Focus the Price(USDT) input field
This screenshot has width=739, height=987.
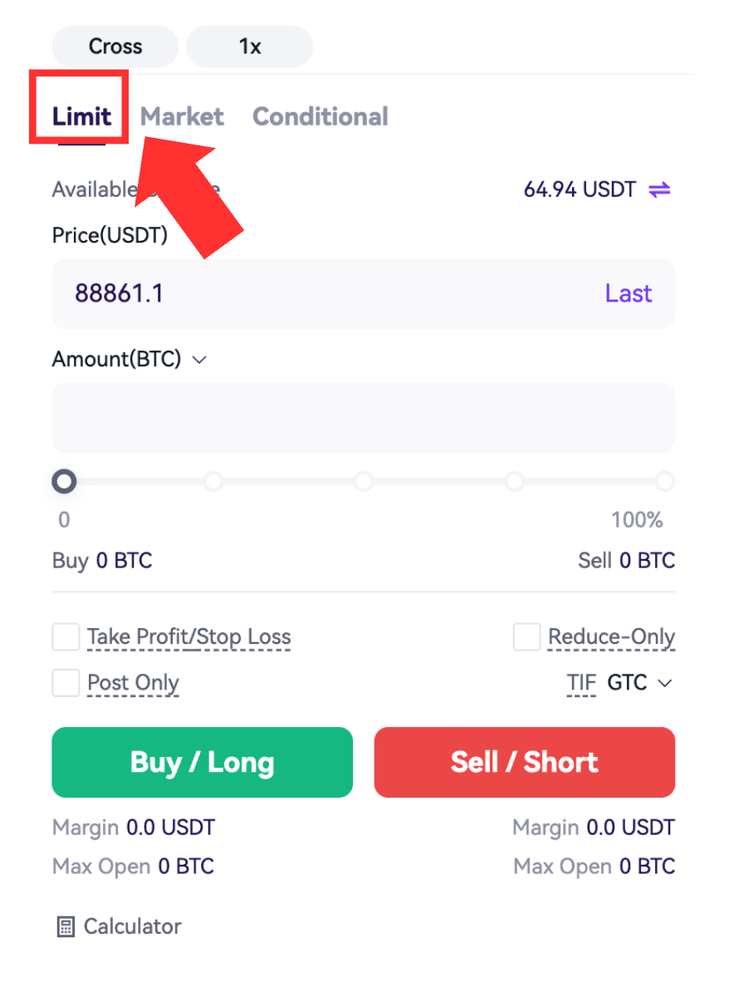[x=364, y=293]
